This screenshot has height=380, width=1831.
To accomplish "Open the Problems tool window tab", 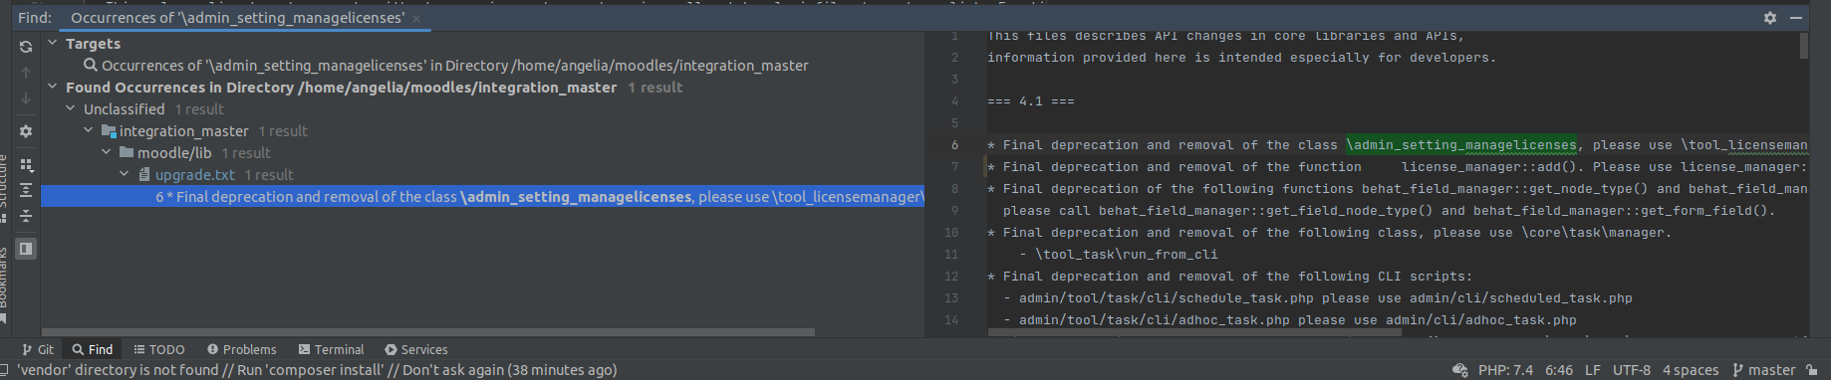I will pos(242,349).
